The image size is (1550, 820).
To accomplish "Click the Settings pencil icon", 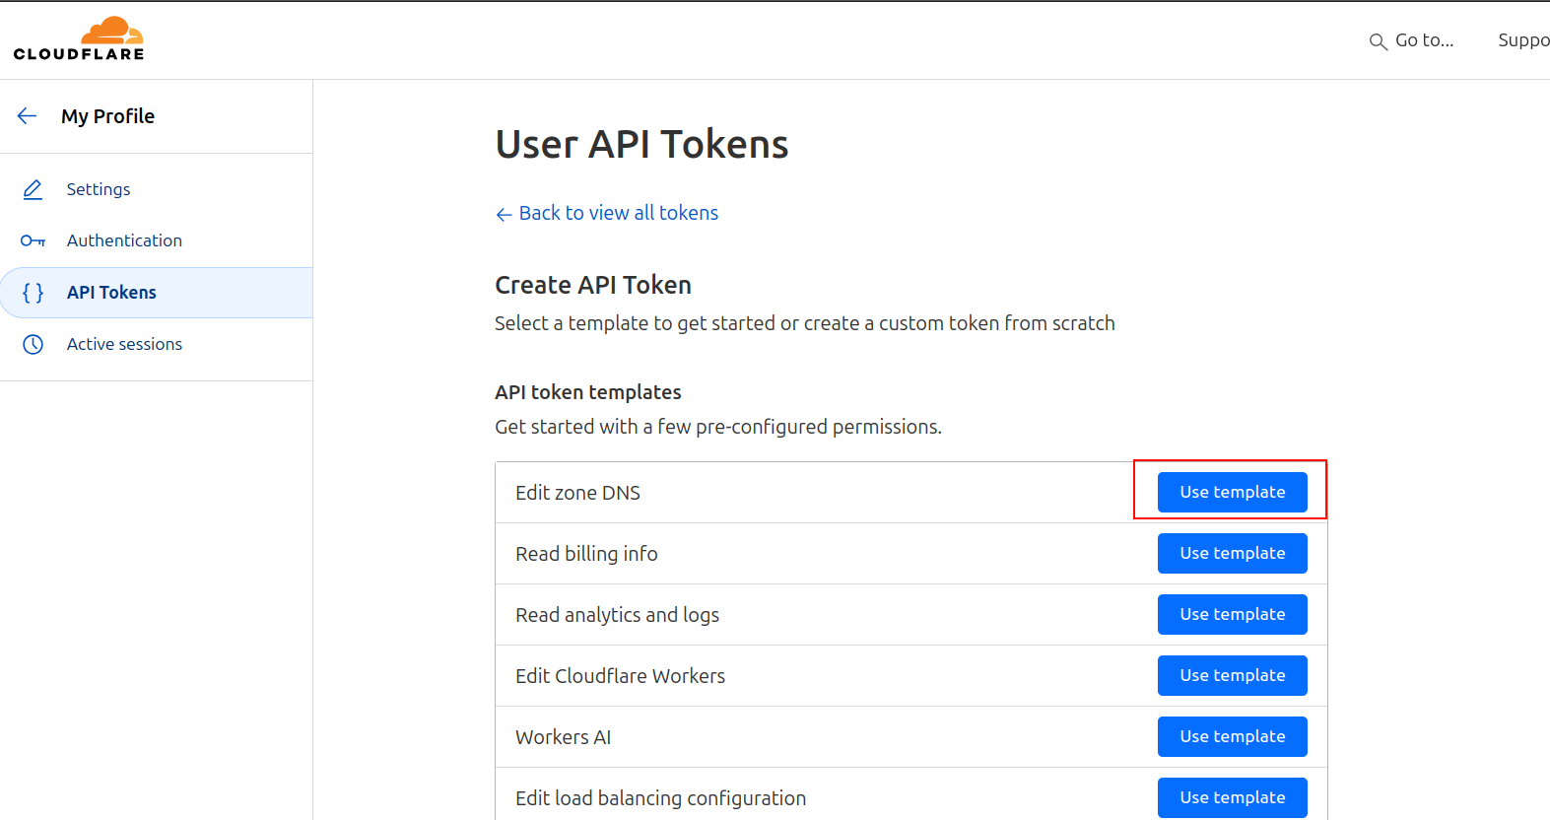I will (33, 189).
